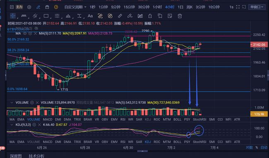
Task: Click 自动 auto scale toggle
Action: [264, 148]
